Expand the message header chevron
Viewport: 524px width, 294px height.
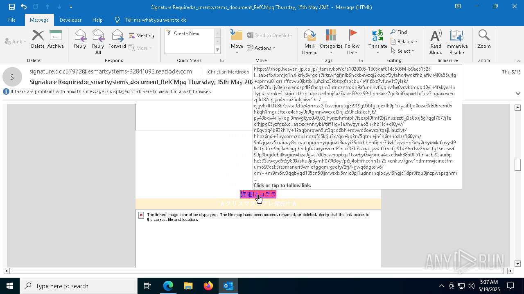[518, 94]
